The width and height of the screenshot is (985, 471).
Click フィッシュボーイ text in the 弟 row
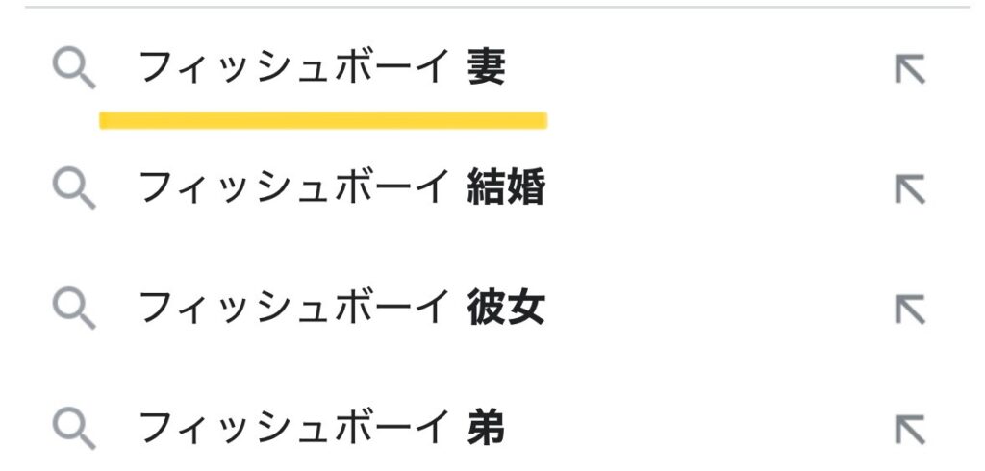coord(293,428)
